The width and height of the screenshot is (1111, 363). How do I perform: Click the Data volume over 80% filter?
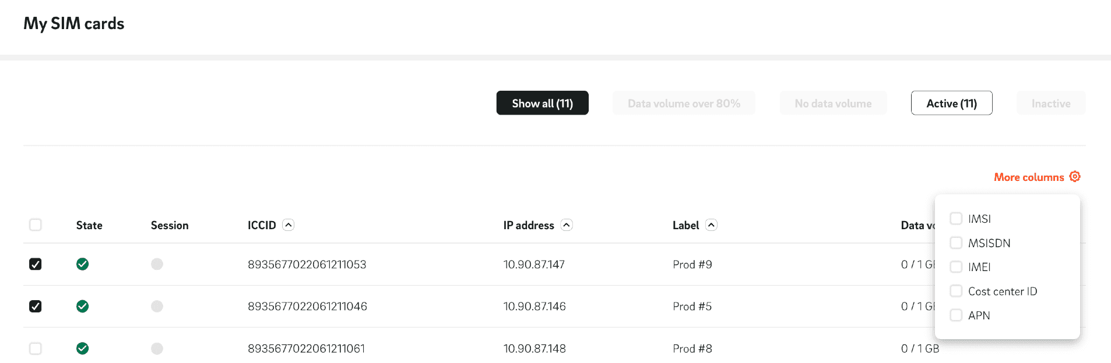tap(684, 103)
